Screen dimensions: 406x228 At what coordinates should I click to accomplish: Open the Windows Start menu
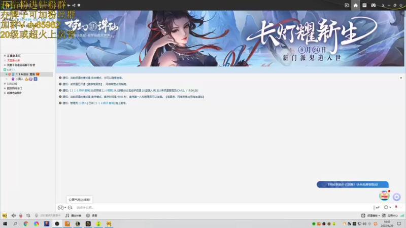pyautogui.click(x=5, y=223)
